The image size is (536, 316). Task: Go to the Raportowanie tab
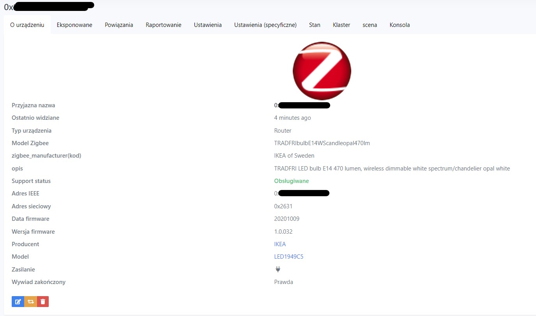[x=164, y=25]
